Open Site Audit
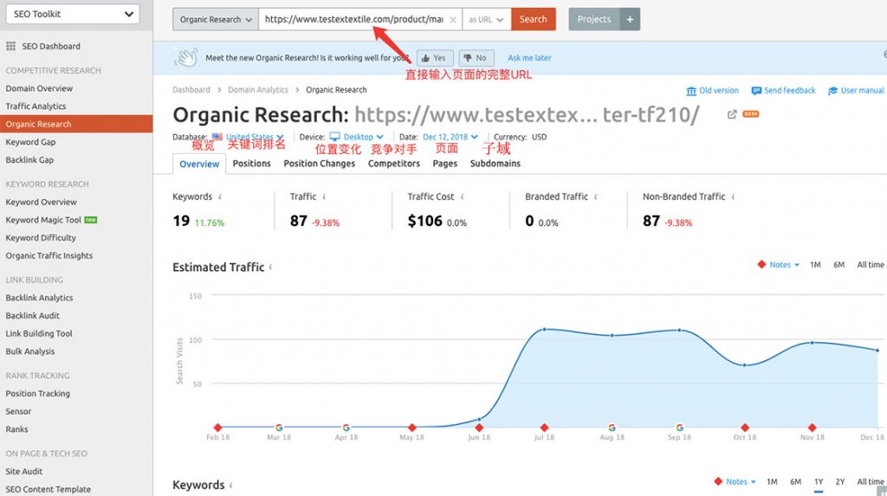The height and width of the screenshot is (496, 887). tap(23, 471)
